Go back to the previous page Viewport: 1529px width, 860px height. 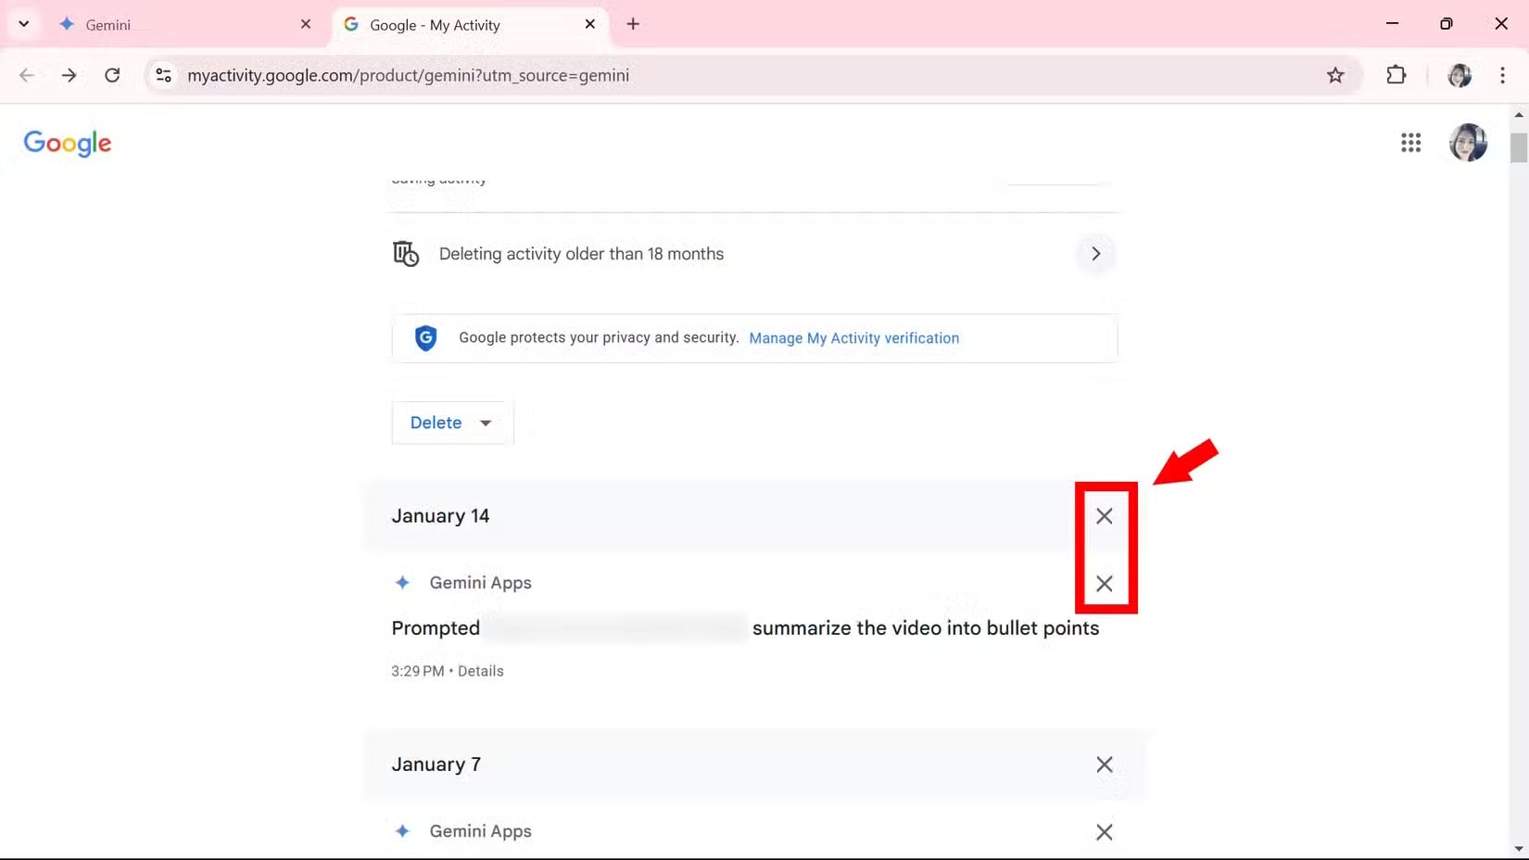coord(26,75)
